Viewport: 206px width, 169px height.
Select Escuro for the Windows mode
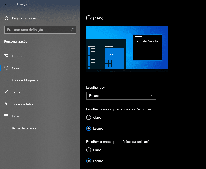[x=89, y=128]
